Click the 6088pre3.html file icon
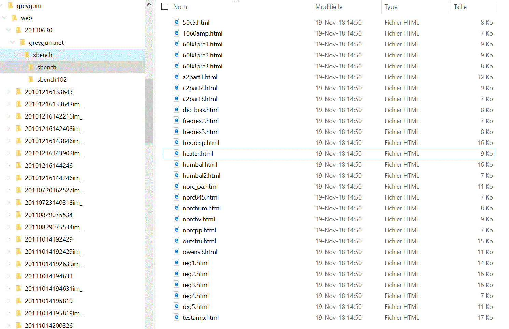 coord(176,66)
